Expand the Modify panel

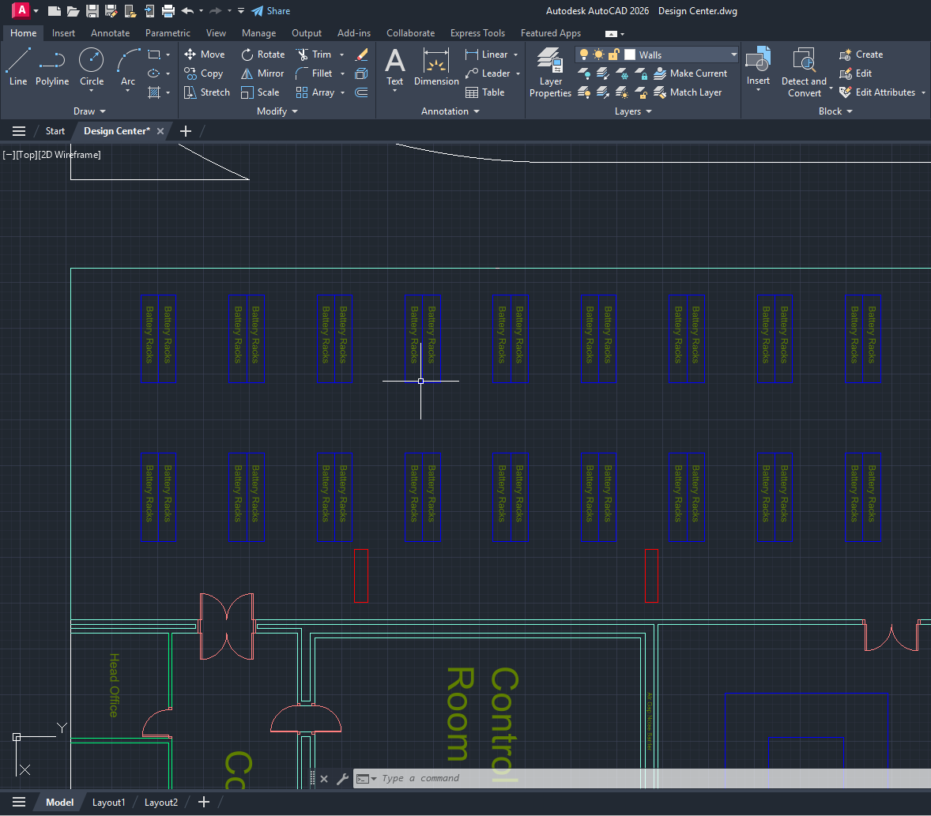point(277,111)
